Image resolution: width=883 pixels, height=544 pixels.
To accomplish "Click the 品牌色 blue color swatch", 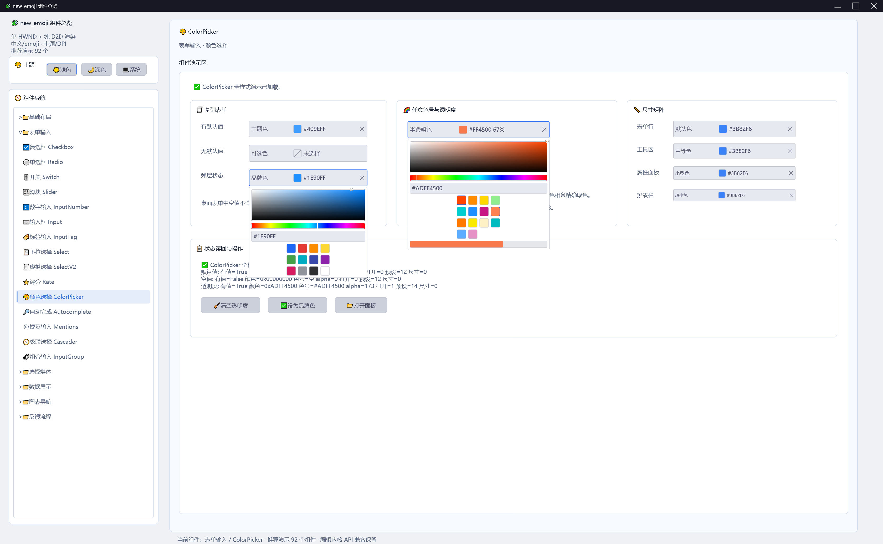I will point(297,178).
